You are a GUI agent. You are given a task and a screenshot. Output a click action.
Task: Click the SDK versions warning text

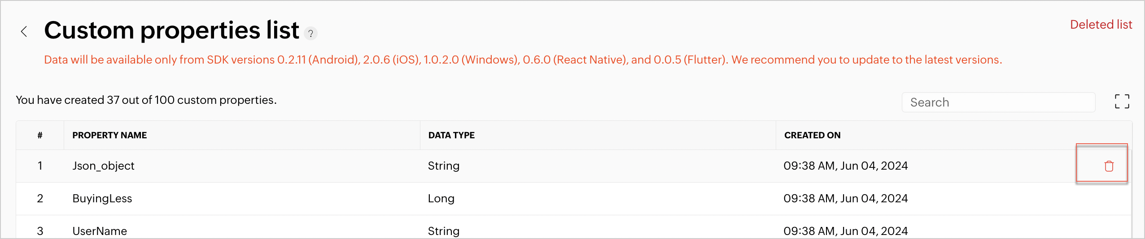pyautogui.click(x=523, y=60)
